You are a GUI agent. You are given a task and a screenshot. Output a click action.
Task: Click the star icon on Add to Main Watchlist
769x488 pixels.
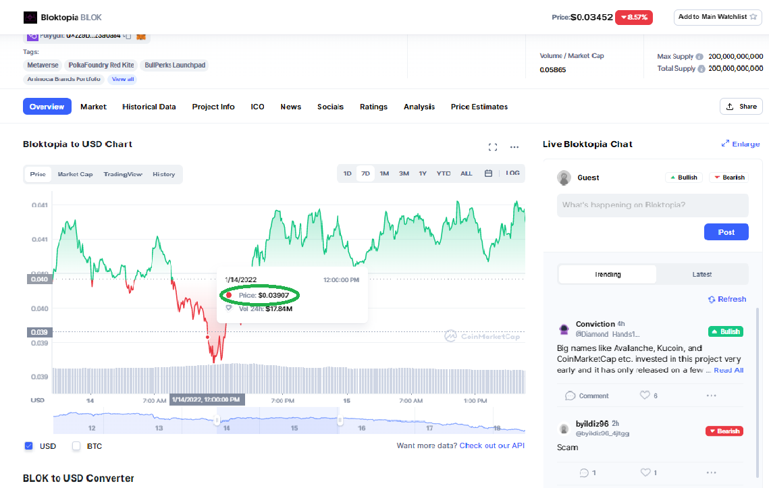click(x=753, y=17)
